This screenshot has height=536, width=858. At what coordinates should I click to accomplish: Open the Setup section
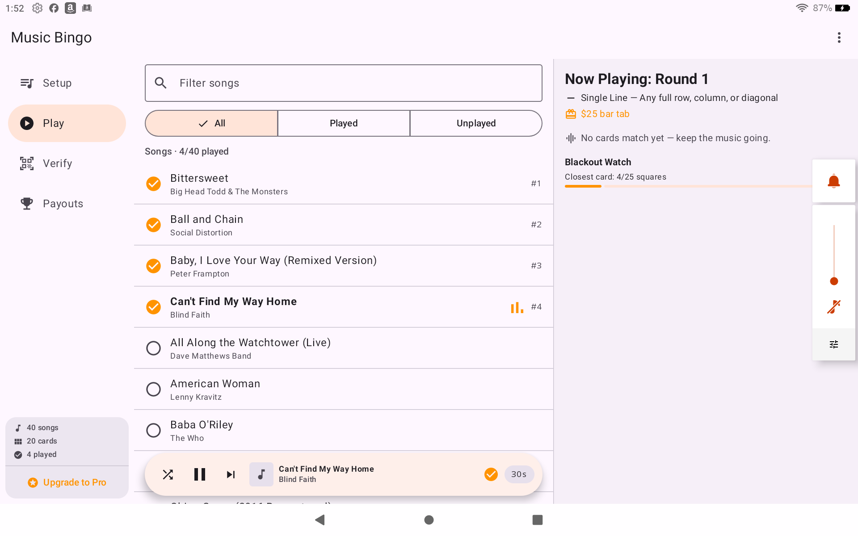[x=67, y=83]
